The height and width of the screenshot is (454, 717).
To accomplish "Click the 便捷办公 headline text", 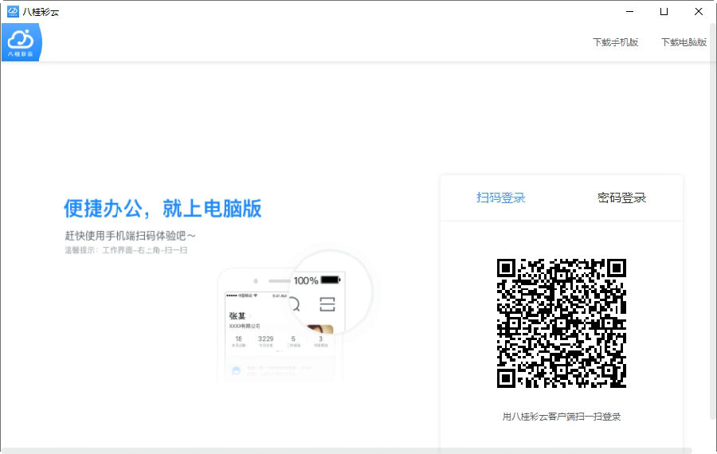I will [163, 209].
